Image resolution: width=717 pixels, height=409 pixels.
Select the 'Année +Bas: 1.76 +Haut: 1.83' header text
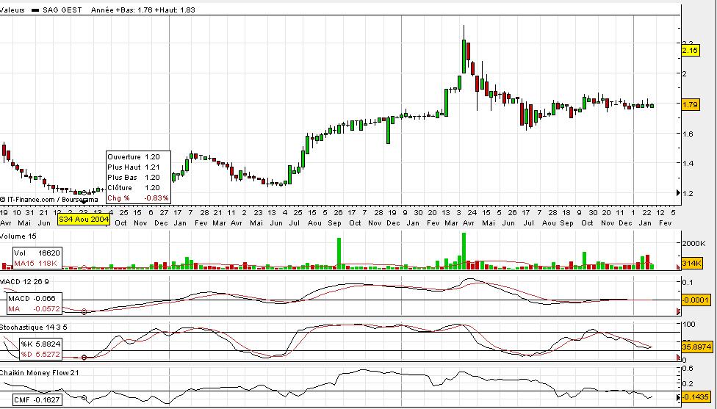(143, 10)
